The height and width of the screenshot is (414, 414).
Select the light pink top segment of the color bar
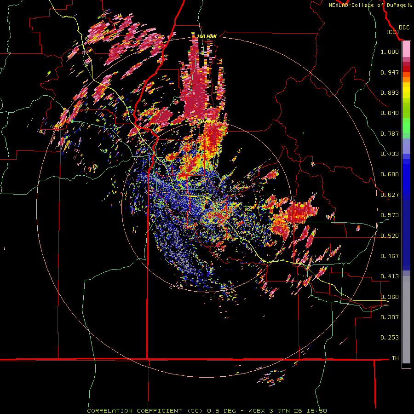[406, 49]
